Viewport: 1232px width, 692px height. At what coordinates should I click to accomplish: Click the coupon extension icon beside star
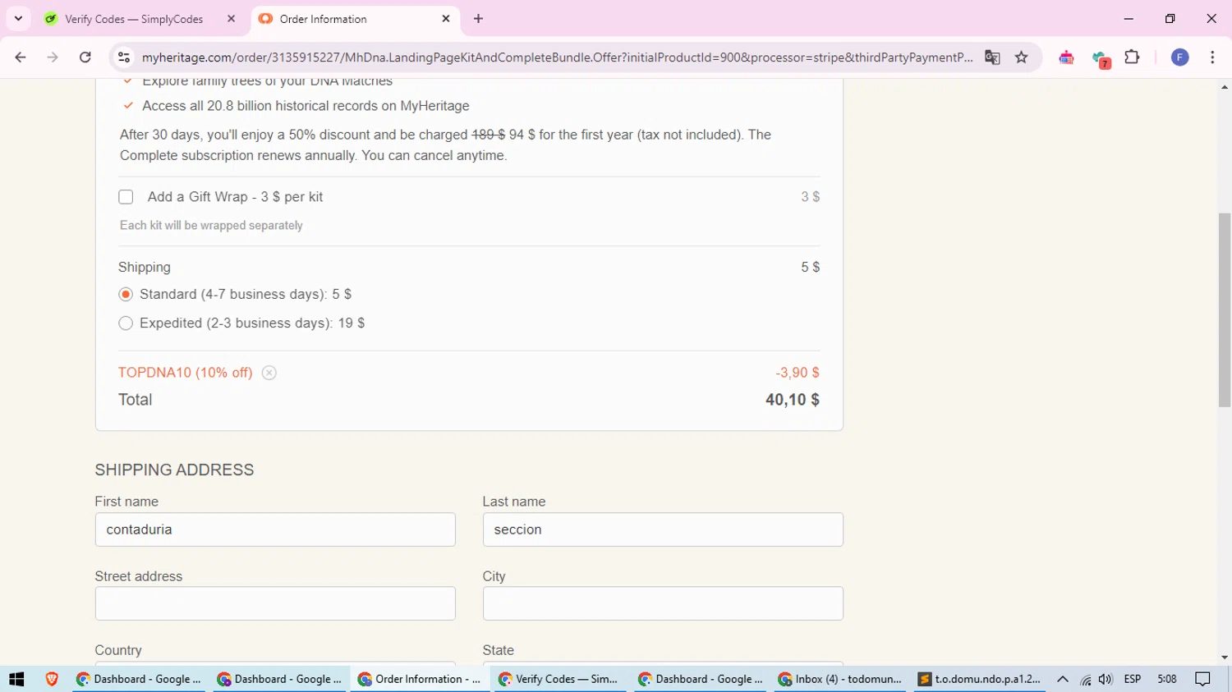[x=1066, y=57]
